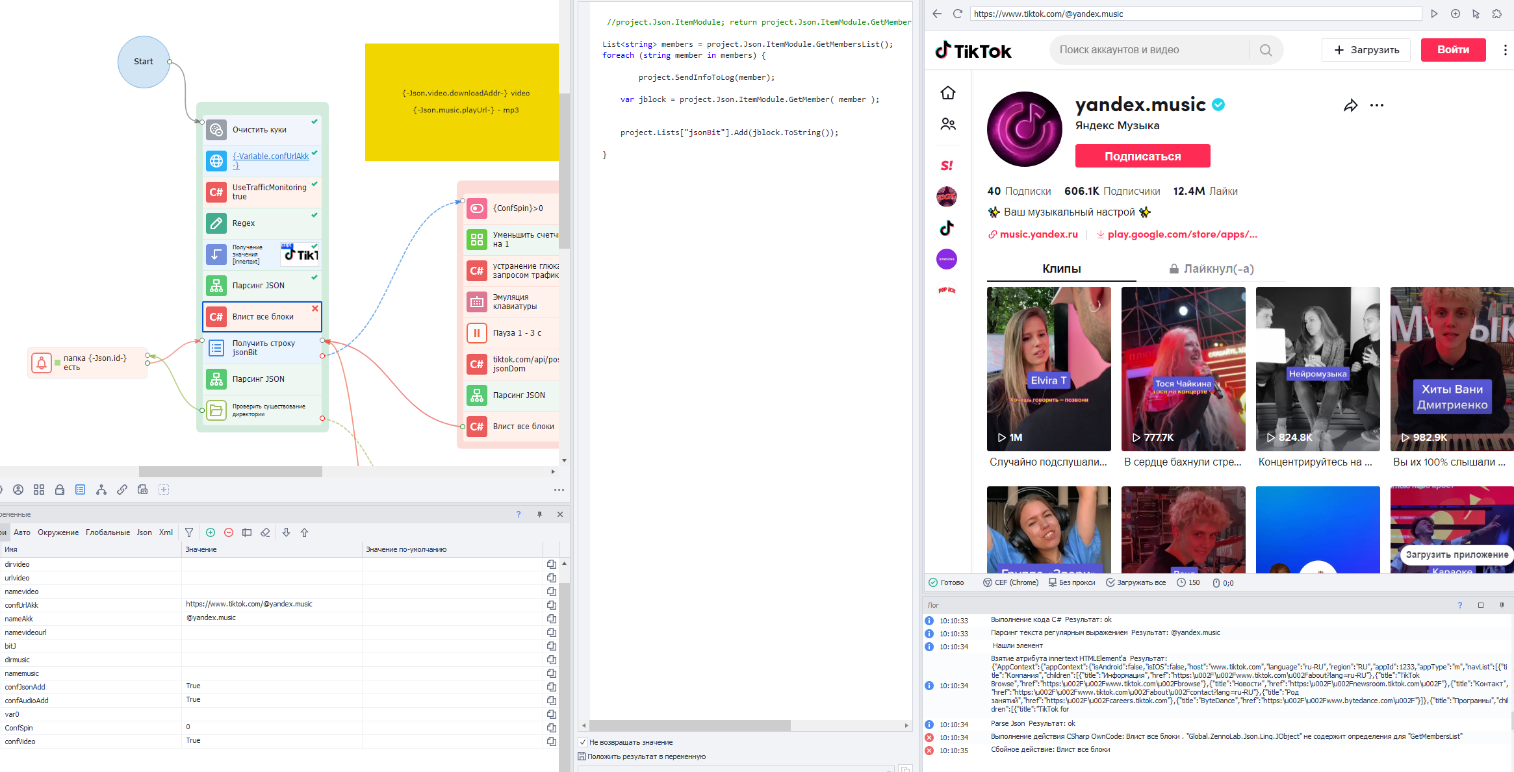Click the TikTok home sidebar icon
This screenshot has height=772, width=1514.
pos(947,93)
